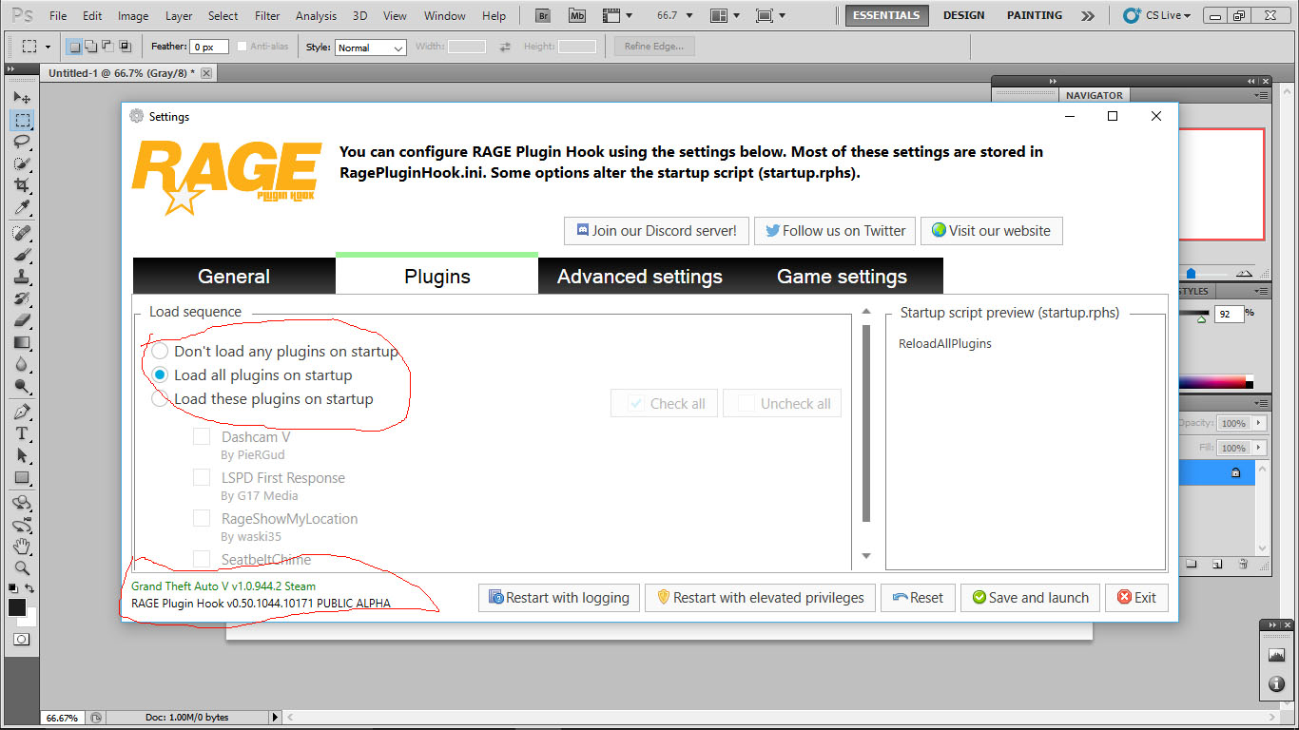Select the Zoom tool

point(21,568)
